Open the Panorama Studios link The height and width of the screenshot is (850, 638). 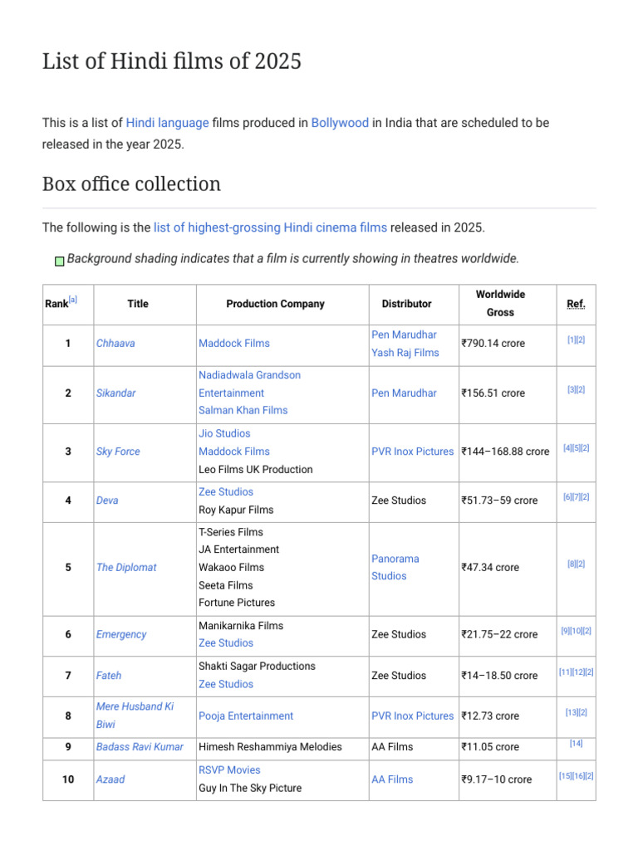395,568
